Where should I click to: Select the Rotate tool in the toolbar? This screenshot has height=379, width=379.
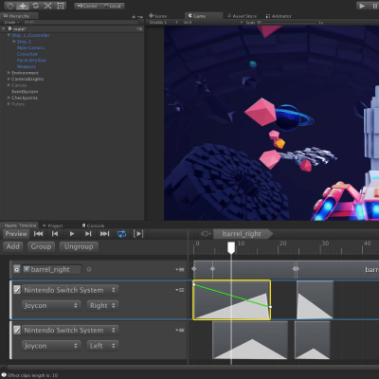35,6
